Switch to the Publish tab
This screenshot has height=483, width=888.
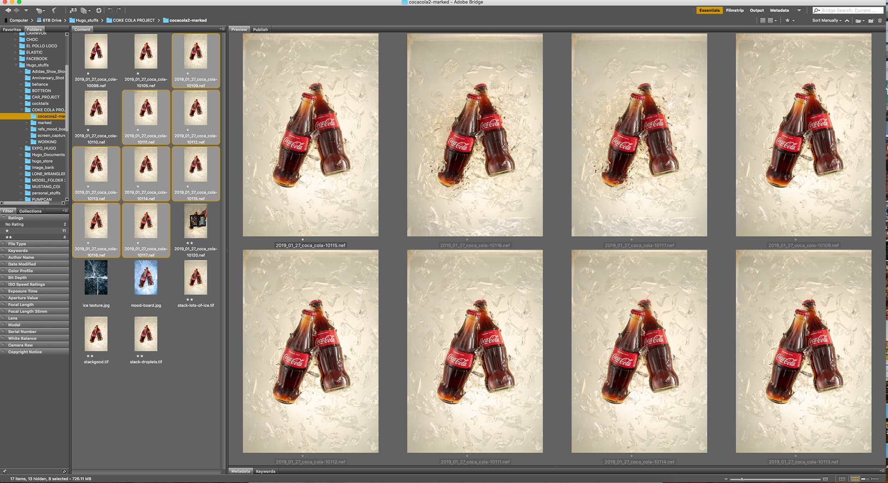point(260,30)
